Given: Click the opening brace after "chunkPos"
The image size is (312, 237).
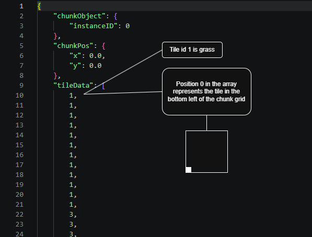Looking at the screenshot, I should click(x=103, y=46).
